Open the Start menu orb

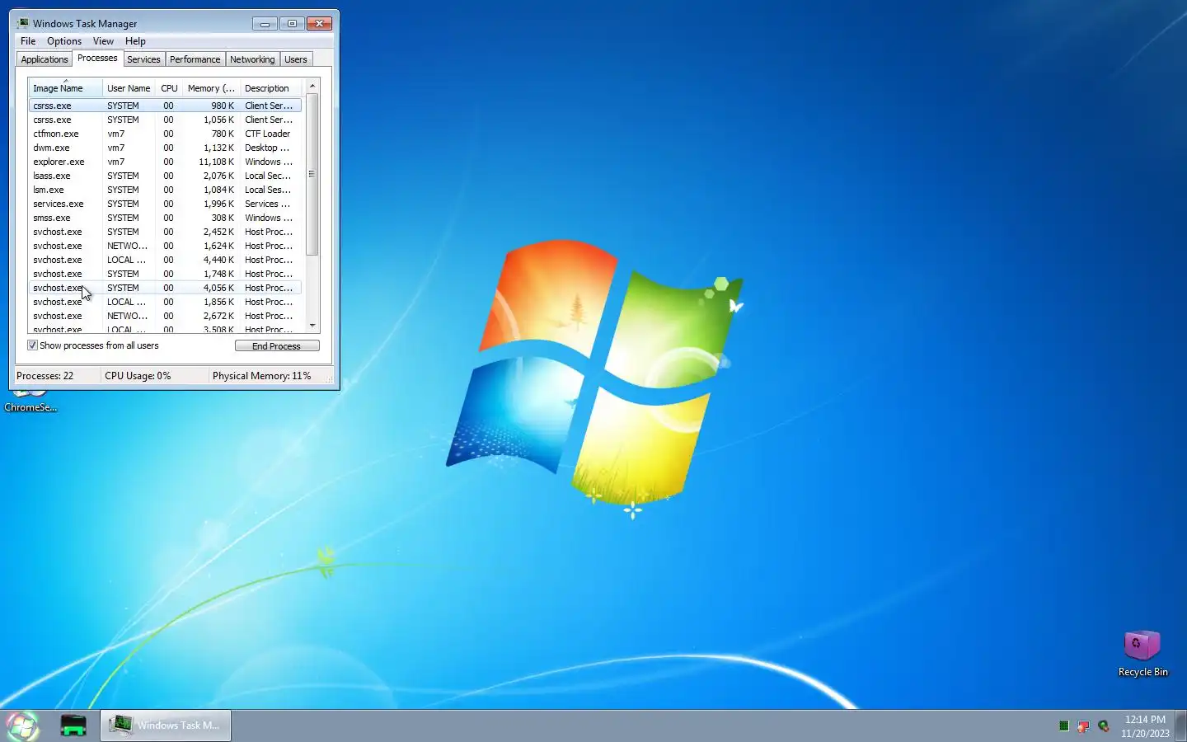[22, 726]
